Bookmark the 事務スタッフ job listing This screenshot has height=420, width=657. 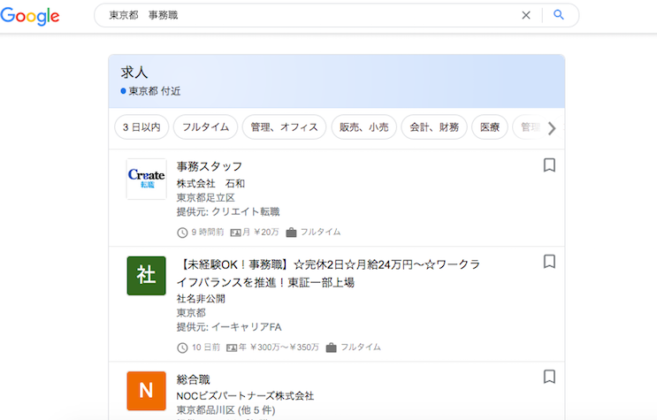(x=549, y=165)
